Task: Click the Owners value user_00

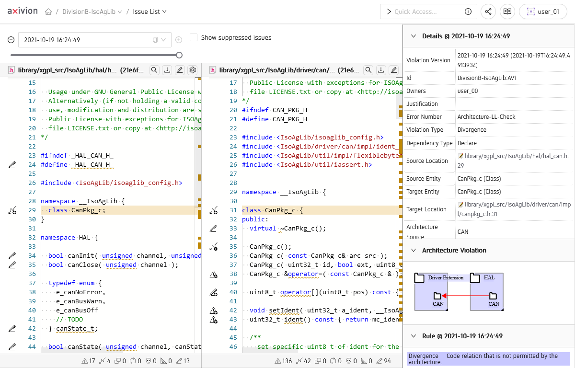Action: 469,91
